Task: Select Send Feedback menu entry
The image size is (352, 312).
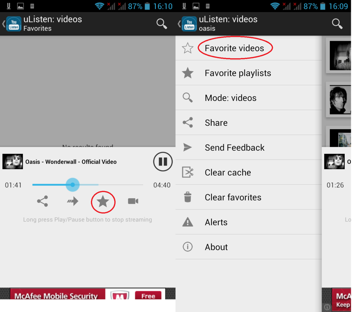Action: [x=249, y=148]
